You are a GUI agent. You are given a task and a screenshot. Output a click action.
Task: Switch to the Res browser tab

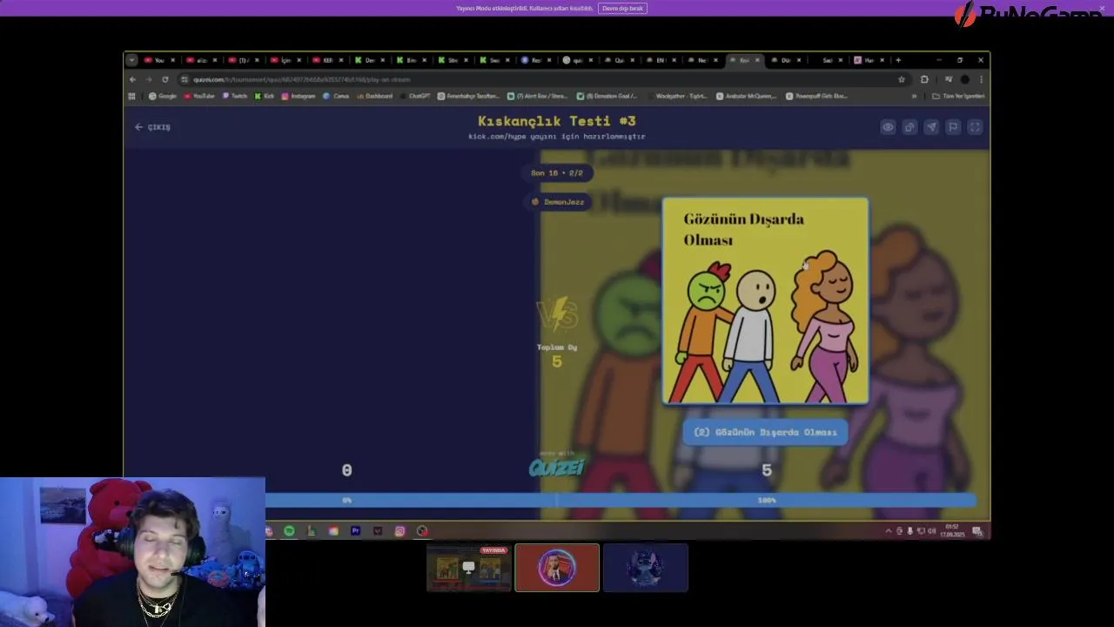coord(536,60)
